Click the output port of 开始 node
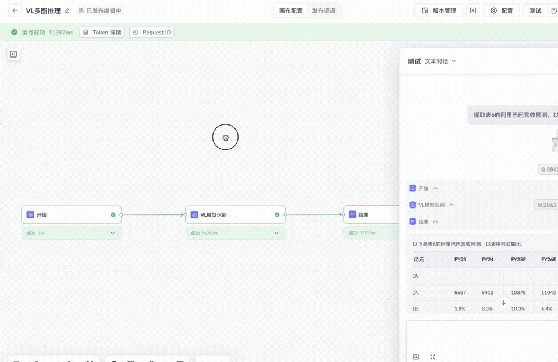The height and width of the screenshot is (362, 558). click(121, 214)
